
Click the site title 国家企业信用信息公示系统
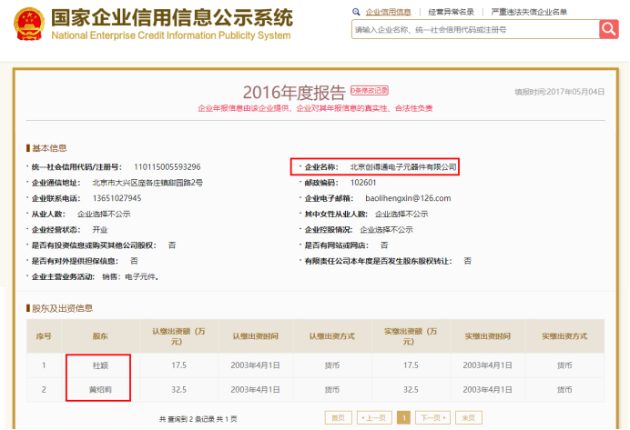pos(172,17)
